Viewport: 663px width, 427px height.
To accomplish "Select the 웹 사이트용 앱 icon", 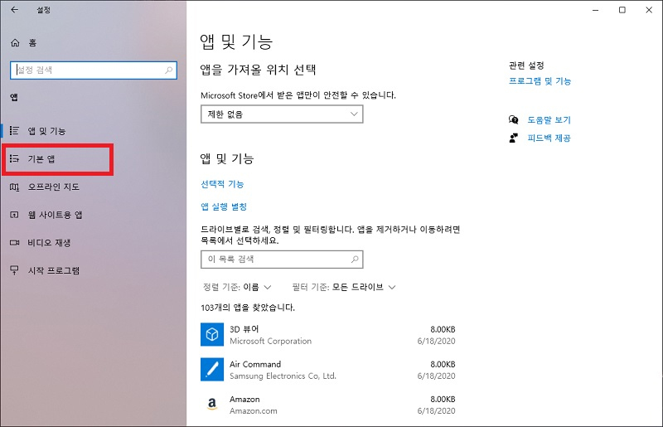I will click(14, 215).
